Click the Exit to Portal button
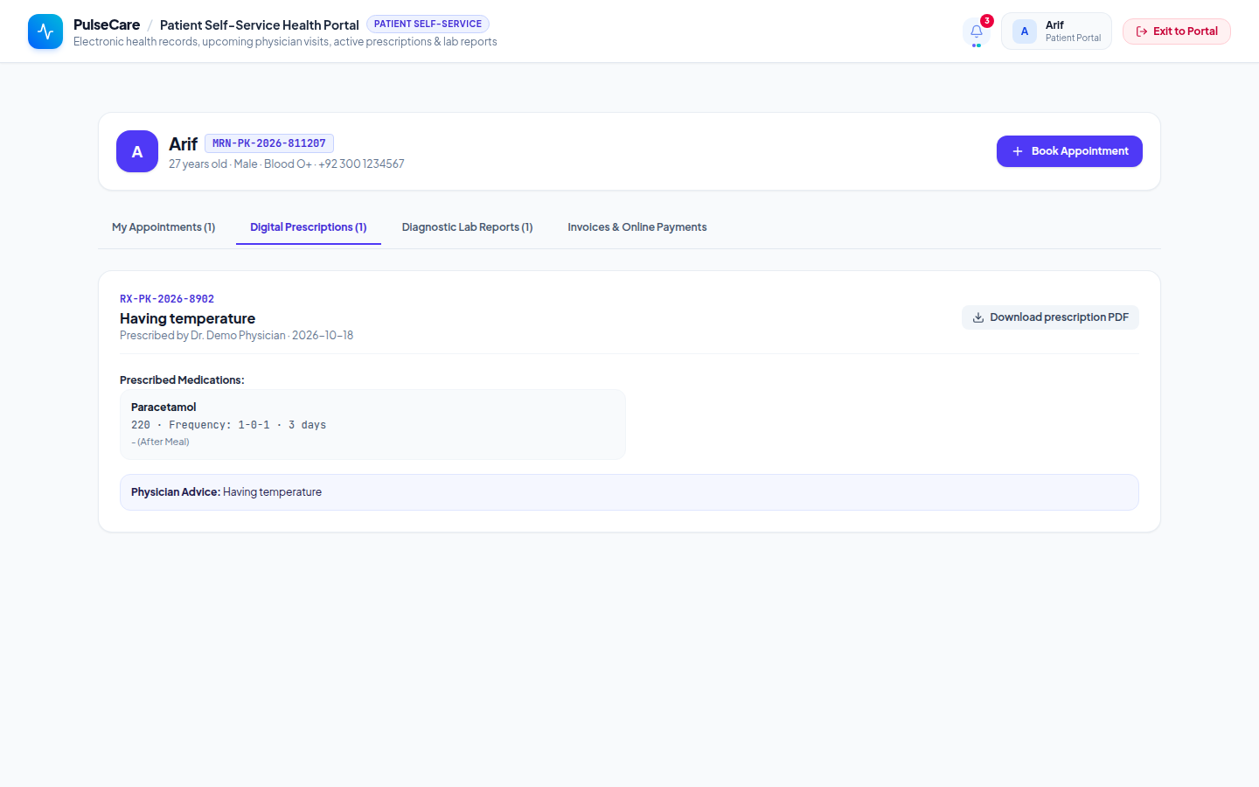This screenshot has height=787, width=1259. [1177, 31]
